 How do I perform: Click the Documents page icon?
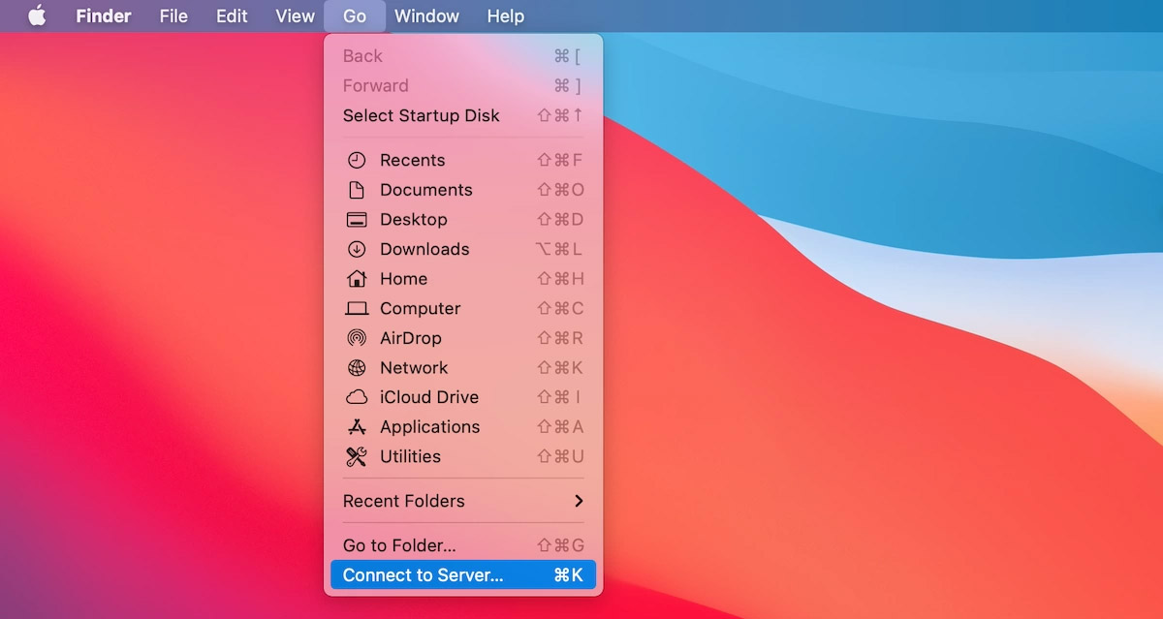pos(357,190)
